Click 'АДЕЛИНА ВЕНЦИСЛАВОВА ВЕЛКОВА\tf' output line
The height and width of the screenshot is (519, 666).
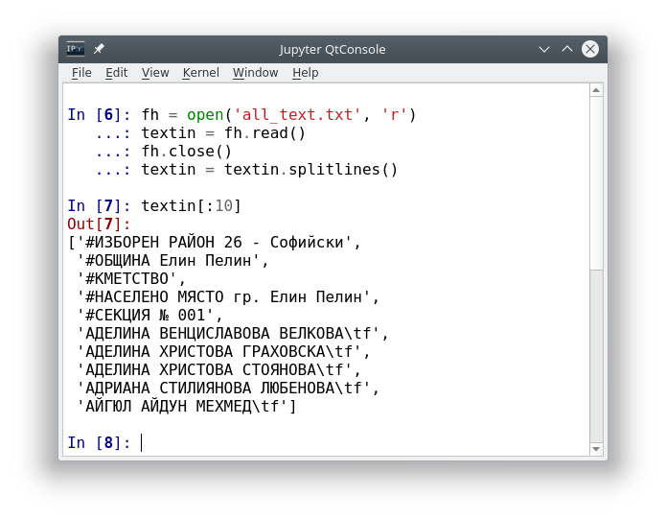tap(232, 333)
